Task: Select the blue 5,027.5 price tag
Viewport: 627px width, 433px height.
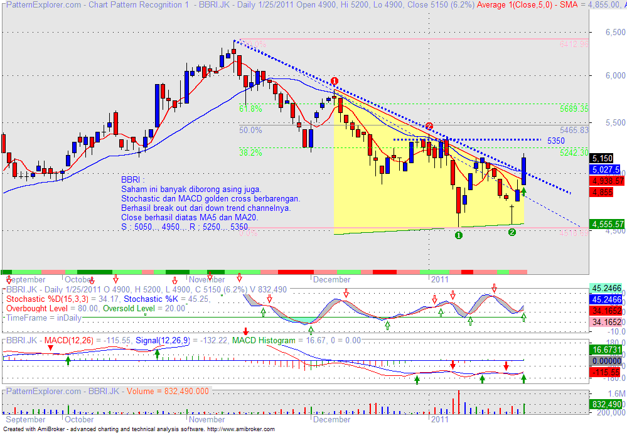Action: click(606, 169)
